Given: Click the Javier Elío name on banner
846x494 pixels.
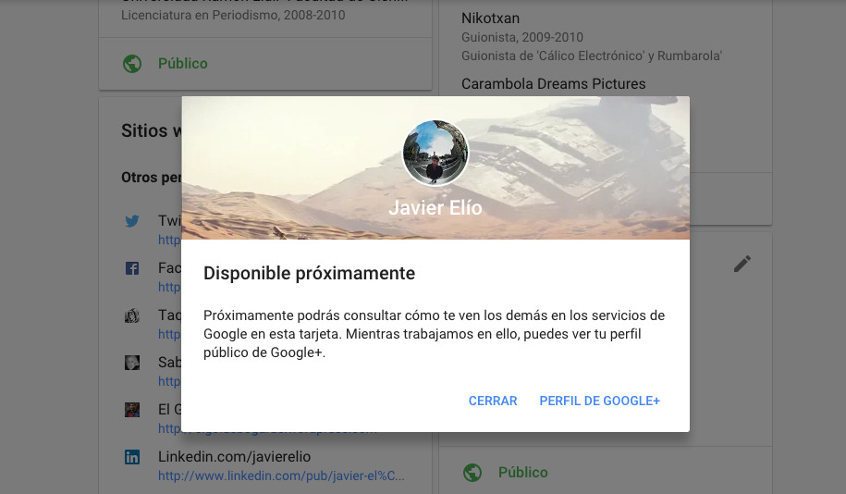Looking at the screenshot, I should 435,208.
